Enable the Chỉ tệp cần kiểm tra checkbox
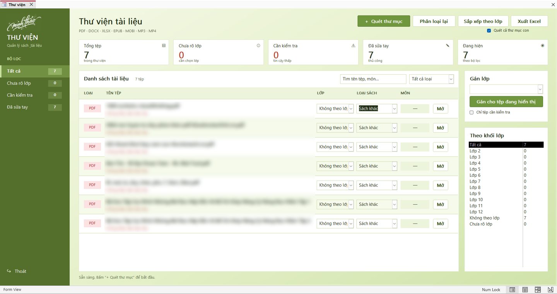The width and height of the screenshot is (557, 294). pyautogui.click(x=472, y=113)
